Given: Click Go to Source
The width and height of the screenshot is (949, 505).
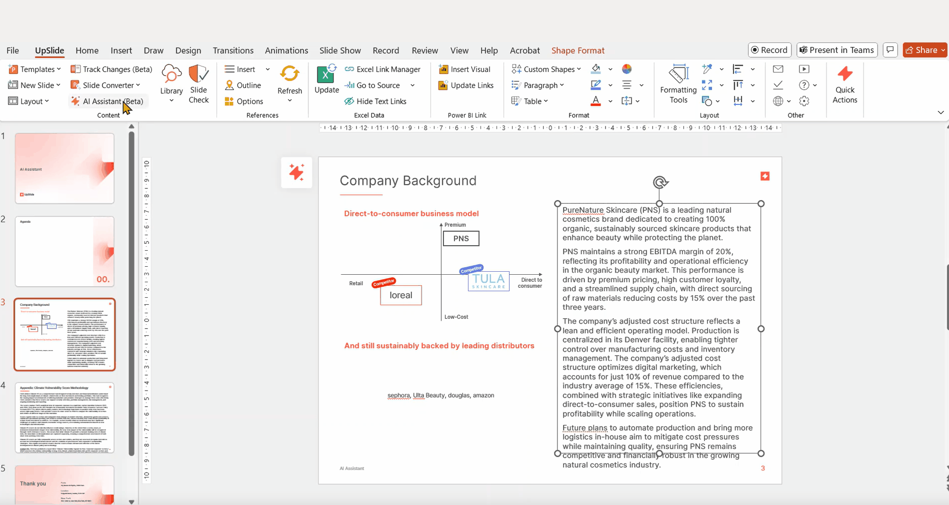Looking at the screenshot, I should [x=372, y=85].
